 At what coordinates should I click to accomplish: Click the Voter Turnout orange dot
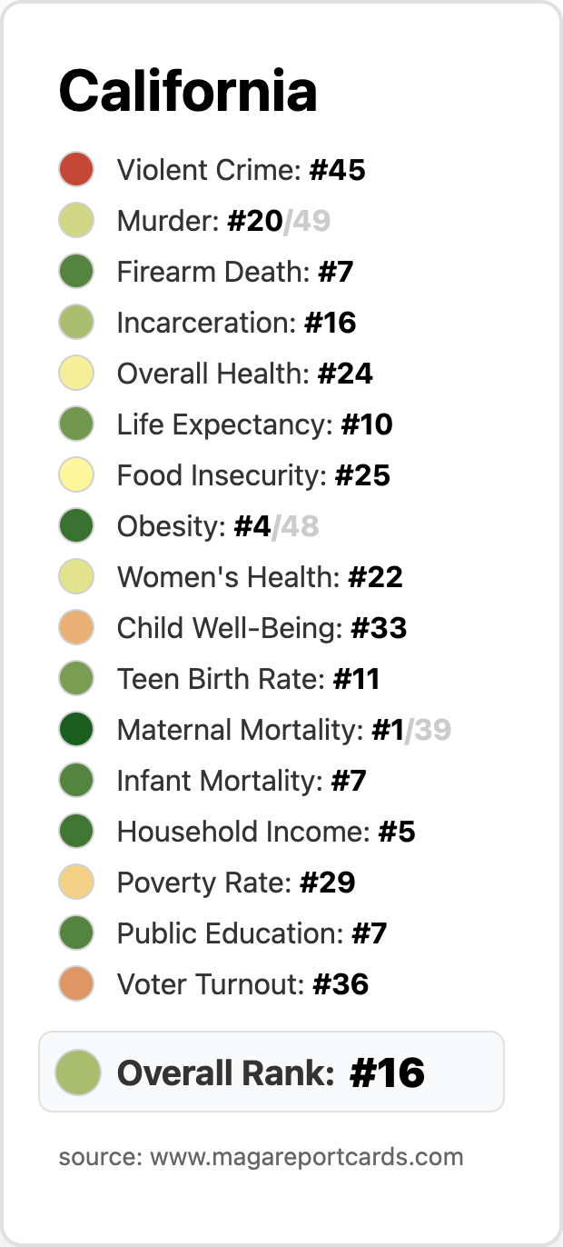pyautogui.click(x=77, y=984)
